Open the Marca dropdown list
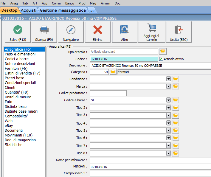Screen dimensions: 211x177 (x=168, y=86)
